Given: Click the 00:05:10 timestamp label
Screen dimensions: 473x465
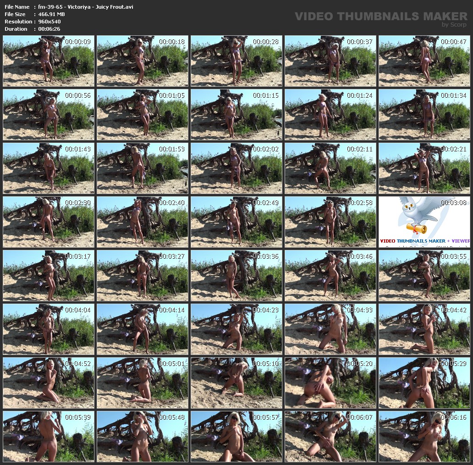Looking at the screenshot, I should click(265, 364).
